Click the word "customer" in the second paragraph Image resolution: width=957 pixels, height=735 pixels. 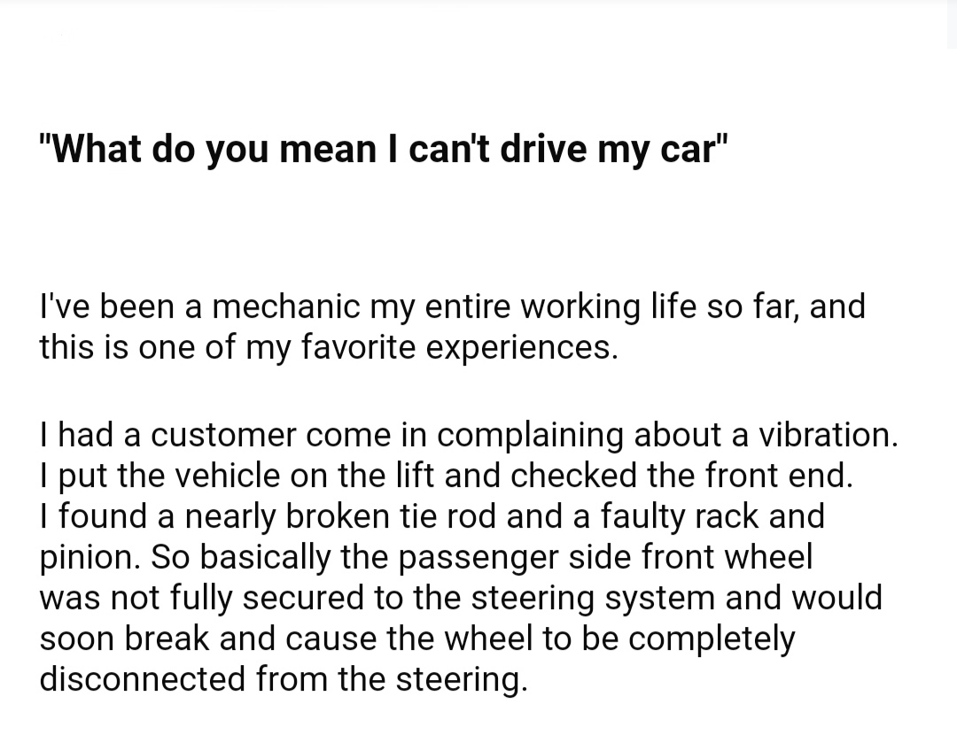tap(223, 434)
